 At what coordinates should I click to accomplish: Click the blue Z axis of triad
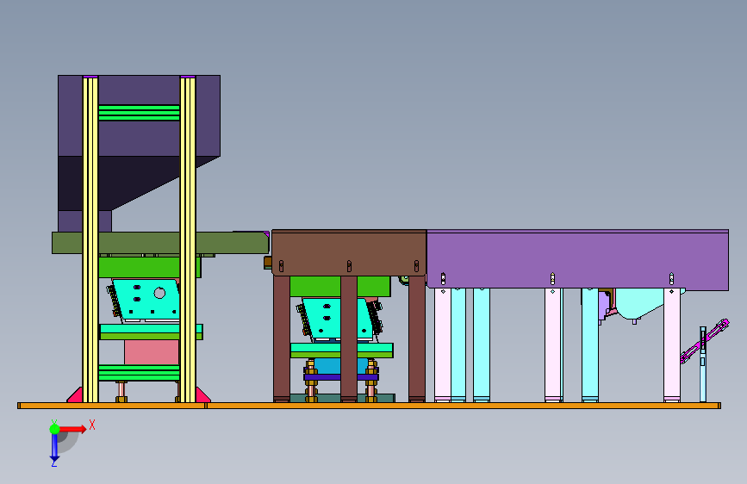tap(54, 448)
